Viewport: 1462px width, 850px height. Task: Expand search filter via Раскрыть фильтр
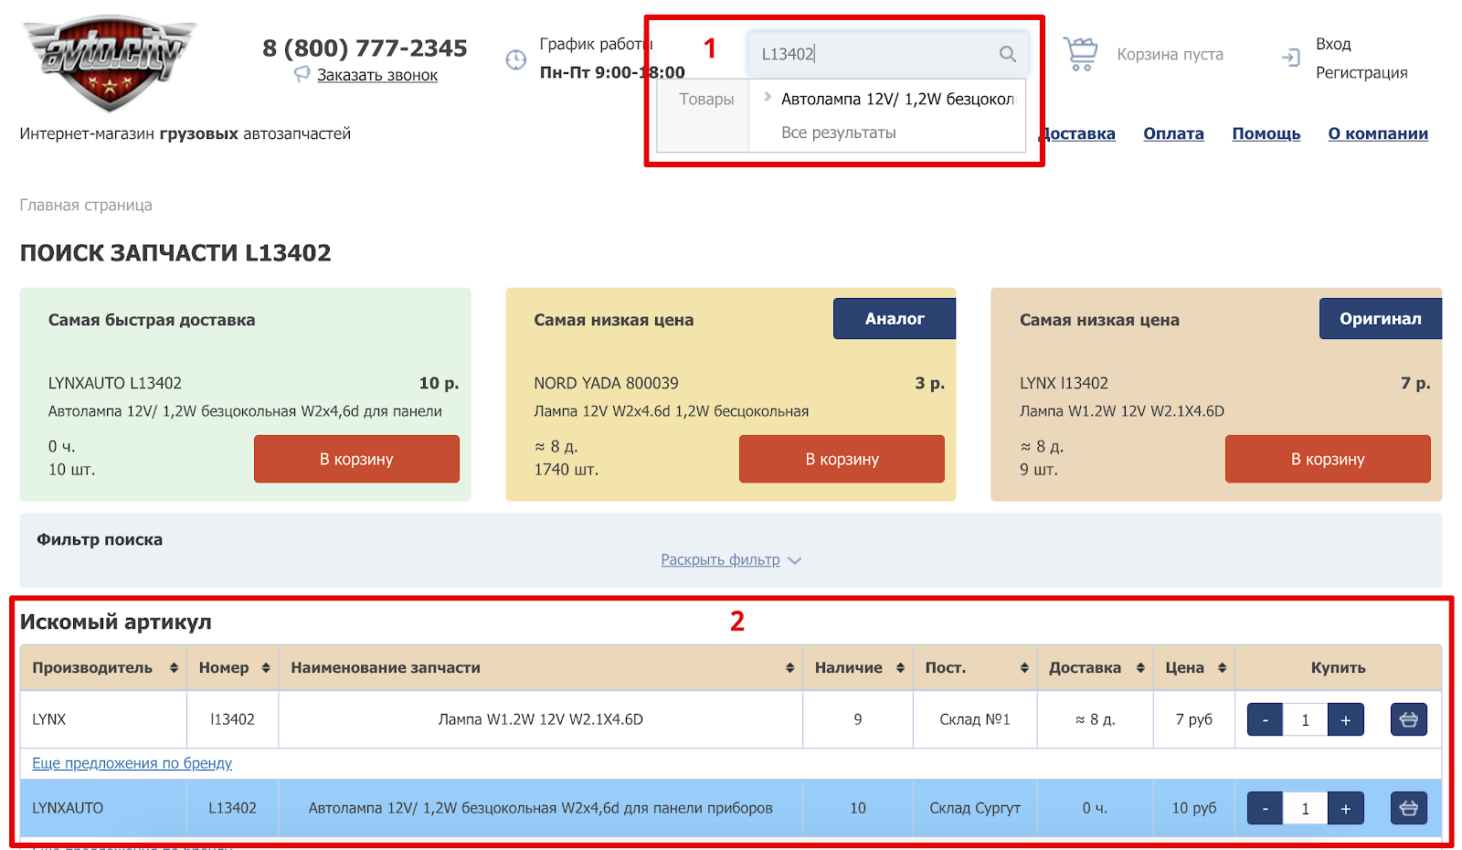[x=720, y=559]
